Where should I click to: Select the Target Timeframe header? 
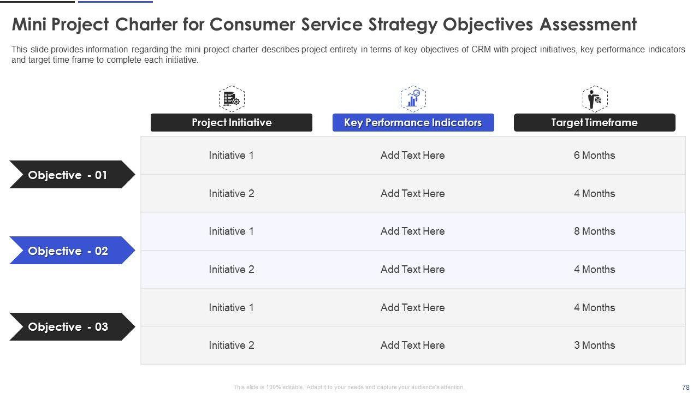click(x=594, y=123)
